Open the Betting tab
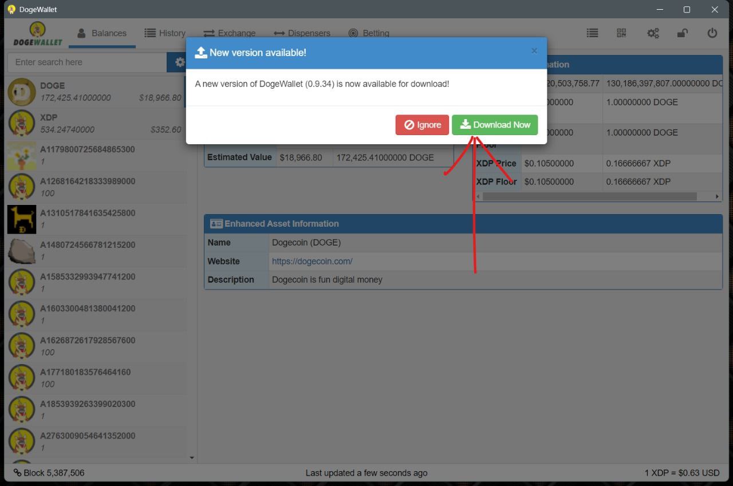This screenshot has height=486, width=733. point(369,33)
